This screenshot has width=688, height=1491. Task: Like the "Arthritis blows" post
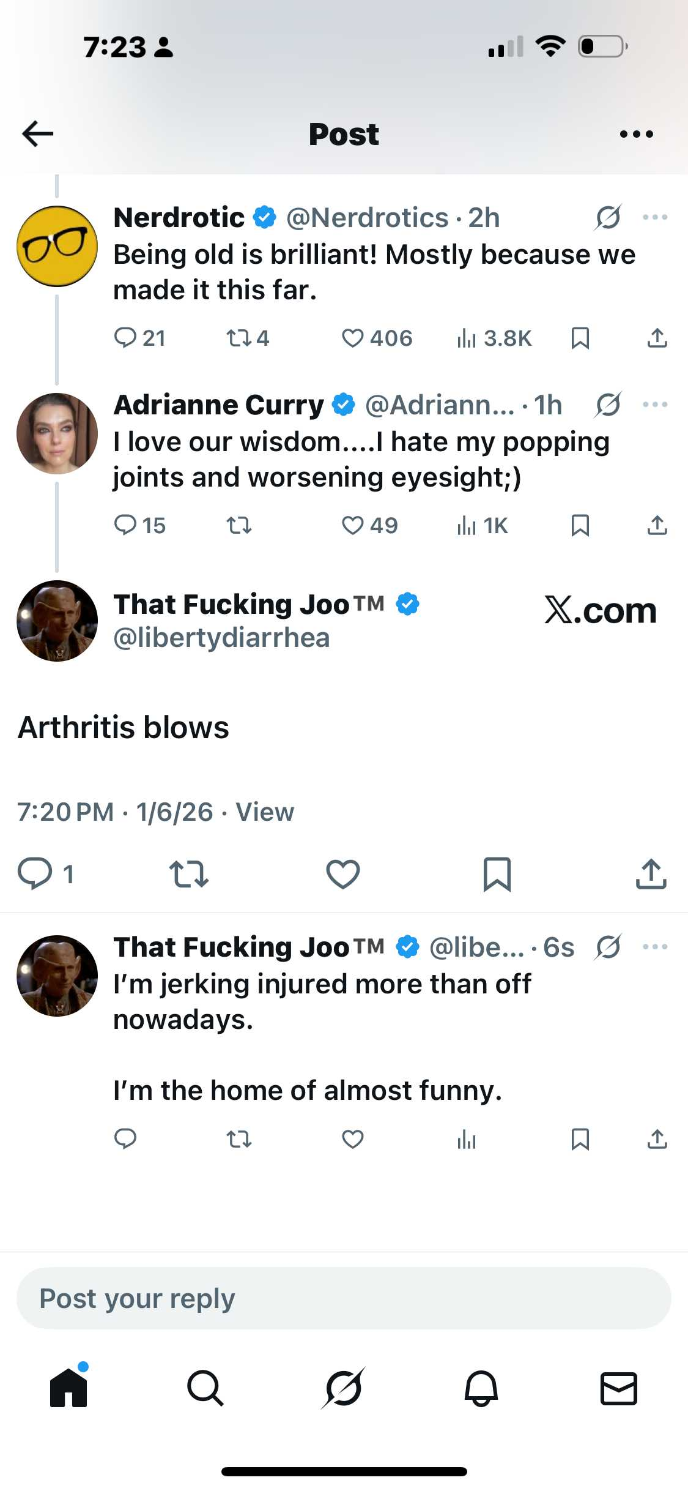(x=343, y=873)
